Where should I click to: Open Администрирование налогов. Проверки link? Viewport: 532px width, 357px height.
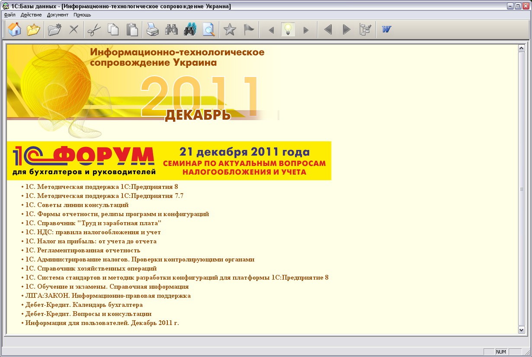pyautogui.click(x=140, y=259)
